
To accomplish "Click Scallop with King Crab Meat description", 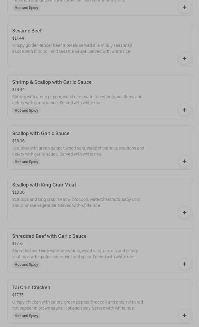I will pyautogui.click(x=76, y=202).
